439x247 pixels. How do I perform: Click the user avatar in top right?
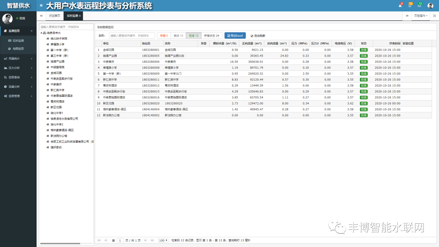tap(430, 6)
